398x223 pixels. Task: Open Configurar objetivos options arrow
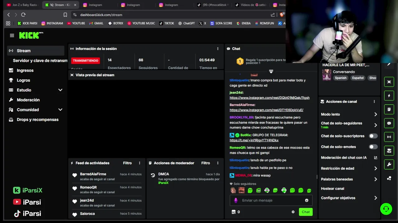pyautogui.click(x=376, y=198)
